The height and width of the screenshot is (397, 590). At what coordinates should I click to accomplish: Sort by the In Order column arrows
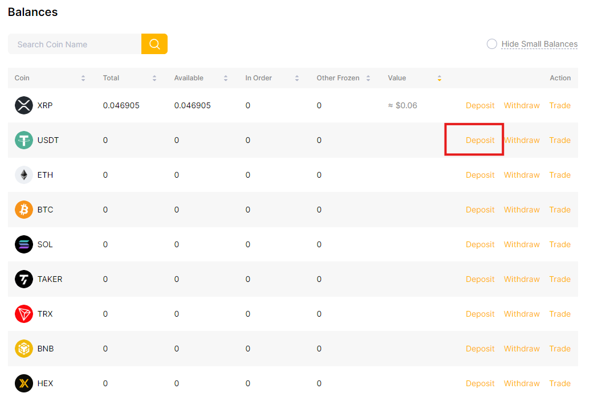(297, 78)
